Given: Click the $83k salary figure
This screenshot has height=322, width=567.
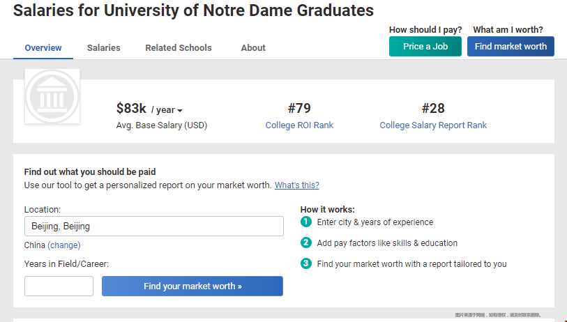Looking at the screenshot, I should tap(131, 109).
